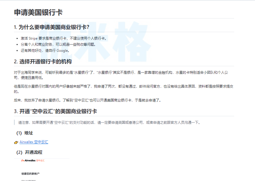Click 创建您的新帐户 text in the screenshot image

click(x=30, y=174)
